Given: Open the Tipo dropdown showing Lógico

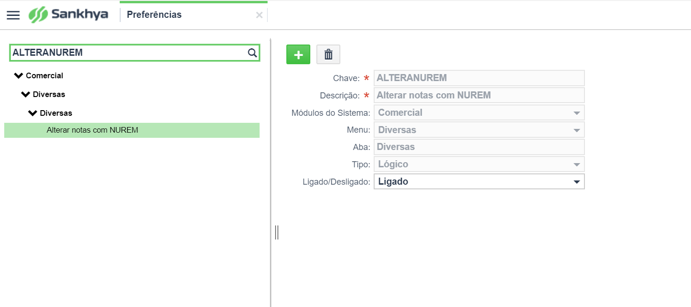Looking at the screenshot, I should [x=479, y=164].
